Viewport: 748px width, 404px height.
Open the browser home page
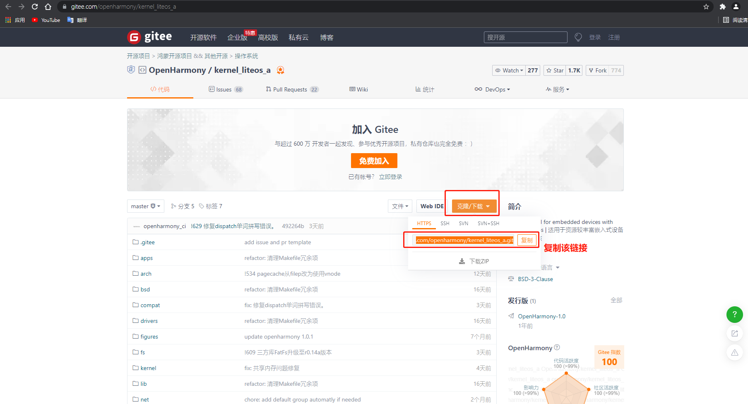pyautogui.click(x=48, y=7)
